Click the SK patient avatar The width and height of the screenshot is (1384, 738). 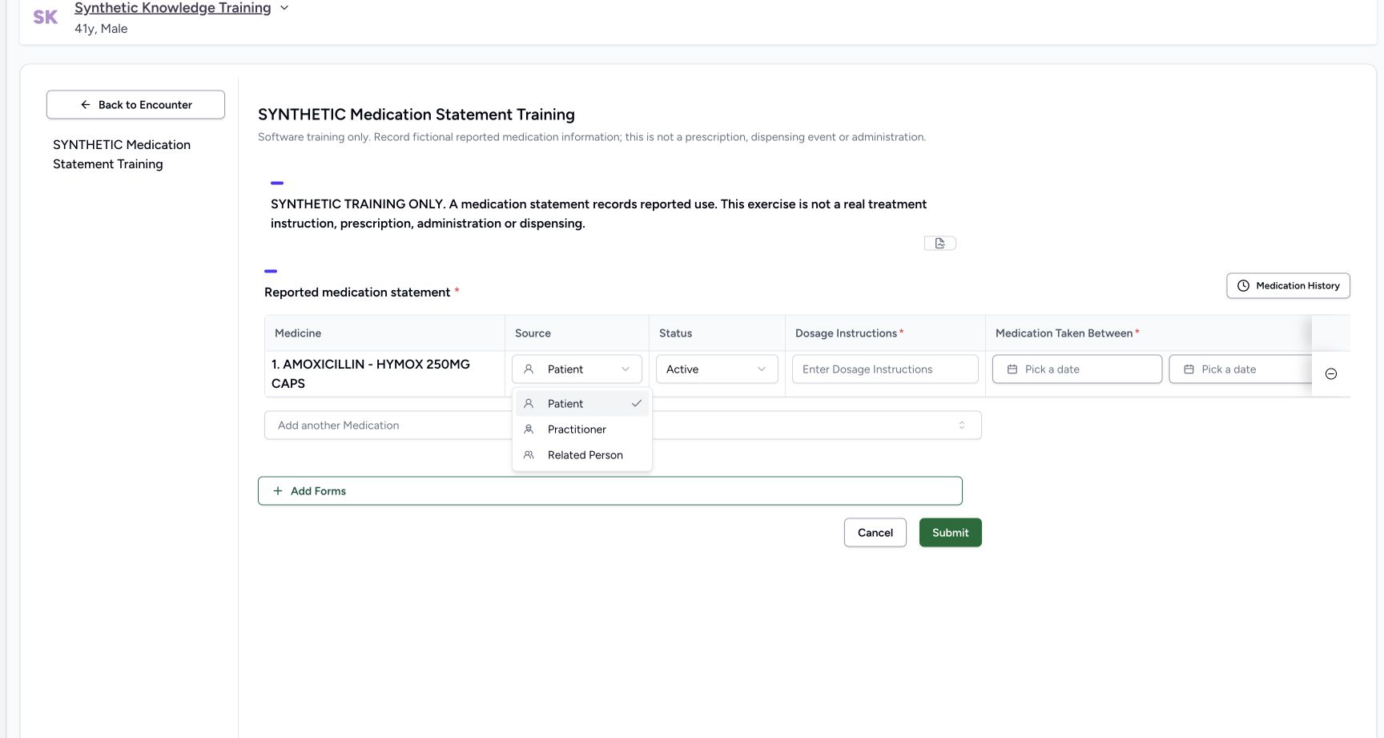click(x=46, y=17)
